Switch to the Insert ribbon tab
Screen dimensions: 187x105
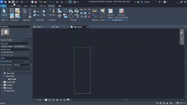coord(19,6)
